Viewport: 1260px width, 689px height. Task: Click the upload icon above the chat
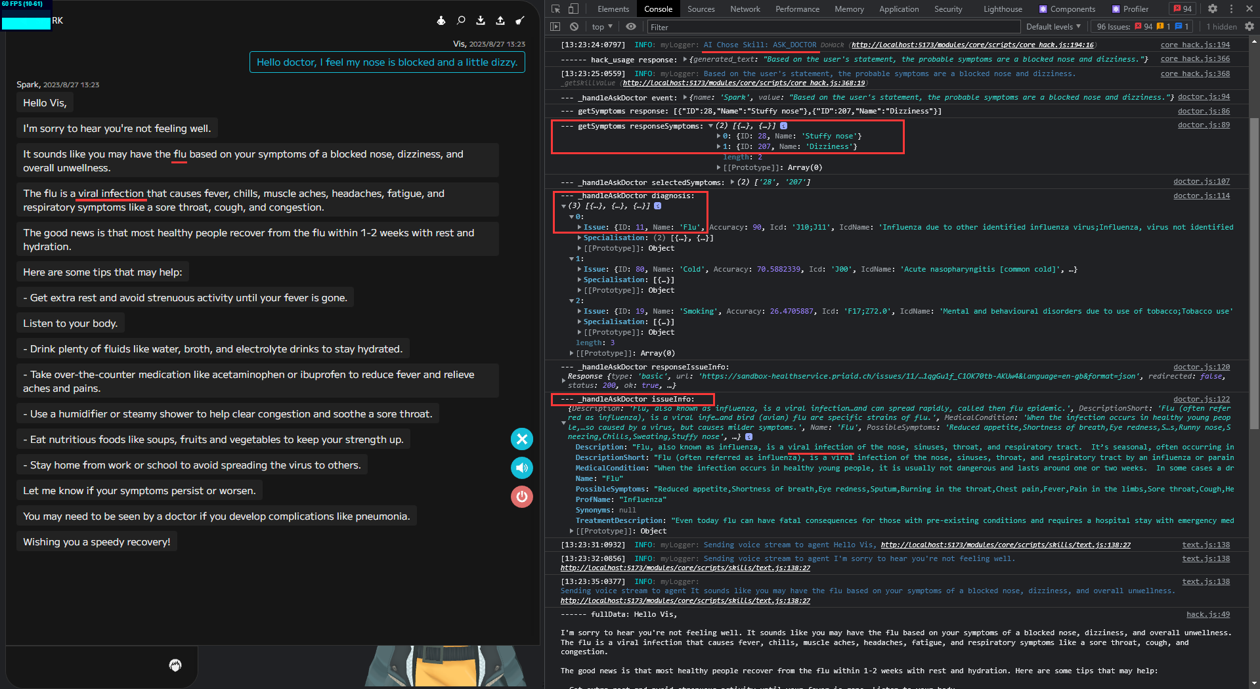pos(500,20)
